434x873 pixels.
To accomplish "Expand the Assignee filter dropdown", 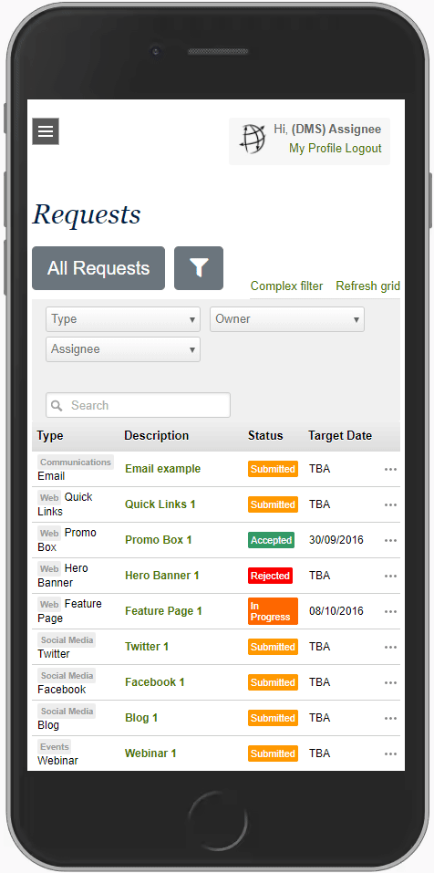I will [x=123, y=349].
